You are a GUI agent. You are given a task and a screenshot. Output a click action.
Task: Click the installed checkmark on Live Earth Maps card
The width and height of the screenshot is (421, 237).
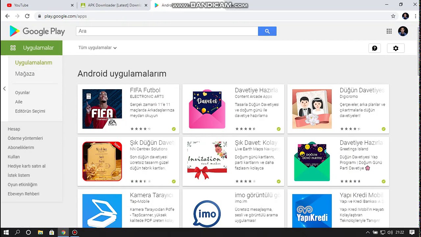(279, 181)
